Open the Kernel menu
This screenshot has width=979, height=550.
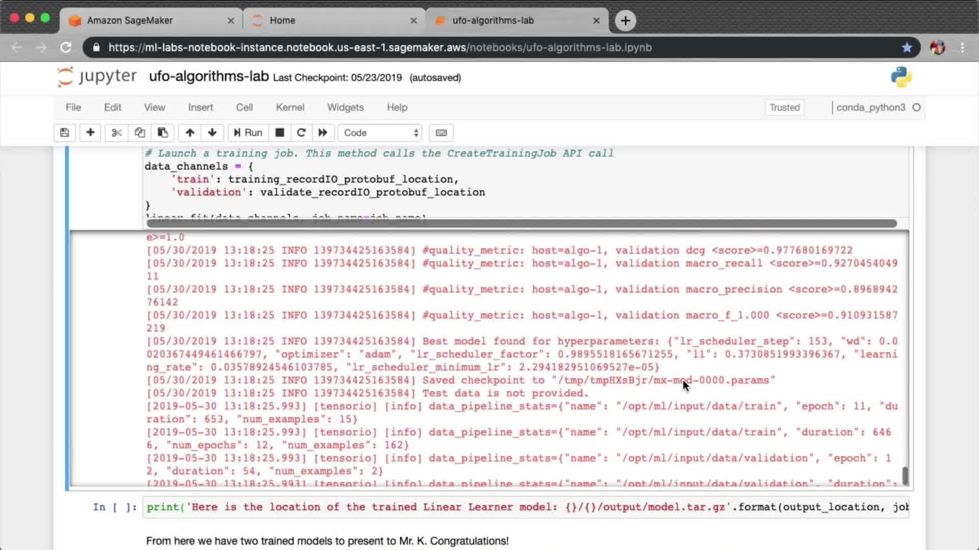pyautogui.click(x=290, y=107)
